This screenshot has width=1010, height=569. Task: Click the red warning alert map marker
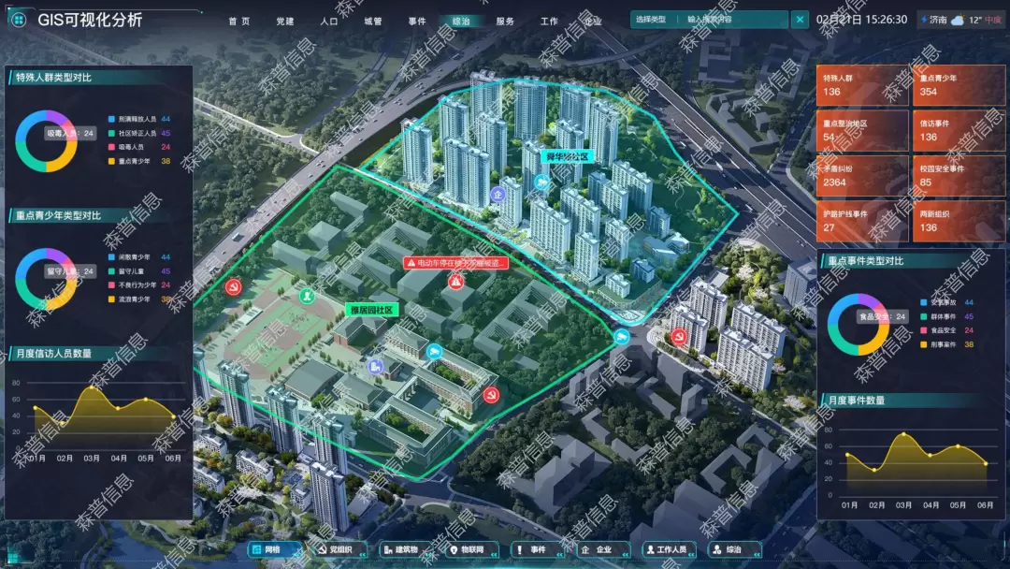click(455, 282)
